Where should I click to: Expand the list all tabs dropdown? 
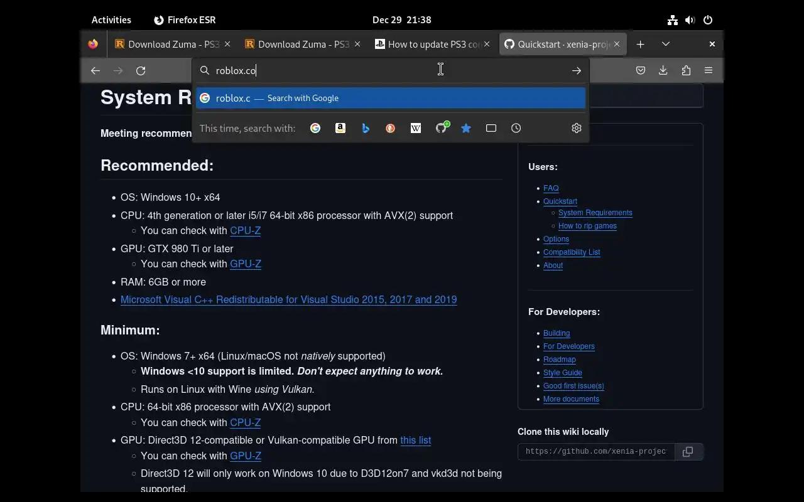tap(666, 44)
